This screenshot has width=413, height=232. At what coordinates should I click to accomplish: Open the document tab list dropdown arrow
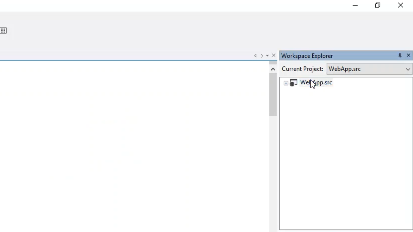click(267, 56)
